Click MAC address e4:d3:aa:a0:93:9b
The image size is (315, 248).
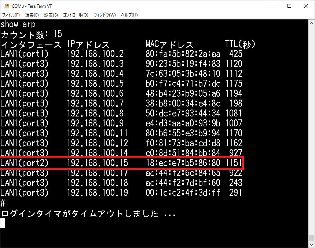coord(183,123)
